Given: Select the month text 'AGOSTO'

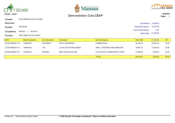Looking at the screenshot, I should click(x=34, y=31).
